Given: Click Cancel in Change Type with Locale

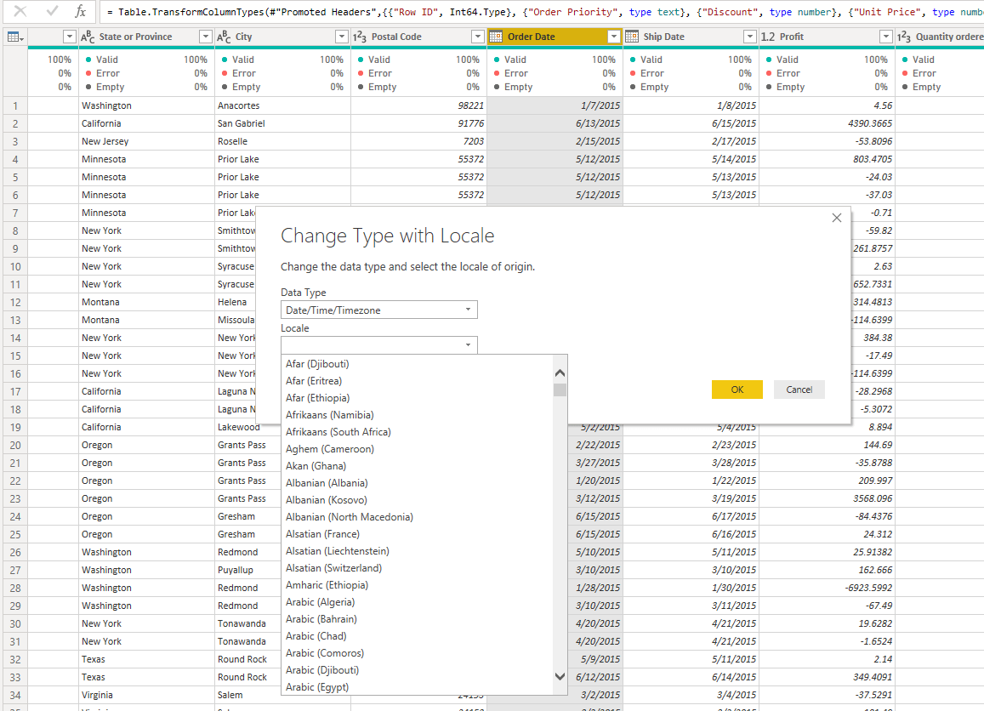Looking at the screenshot, I should (x=799, y=390).
